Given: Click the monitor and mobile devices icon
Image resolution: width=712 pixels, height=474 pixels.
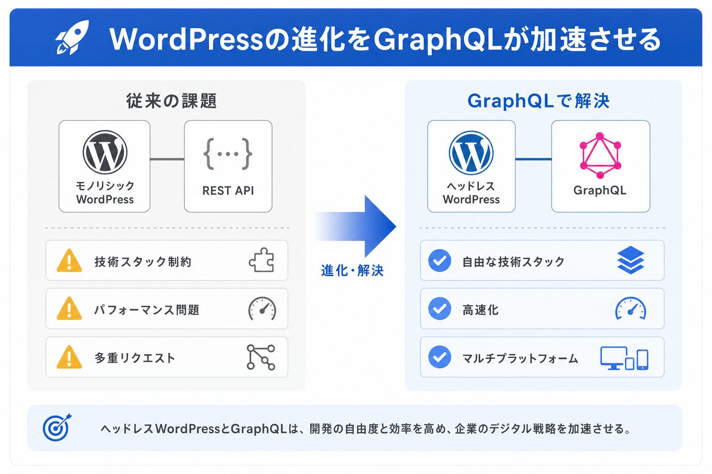Looking at the screenshot, I should [624, 358].
